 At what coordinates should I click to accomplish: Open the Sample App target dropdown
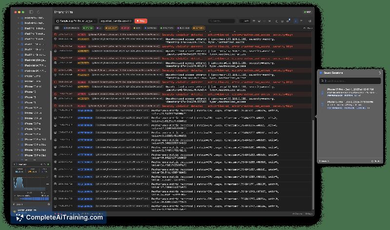tap(76, 21)
